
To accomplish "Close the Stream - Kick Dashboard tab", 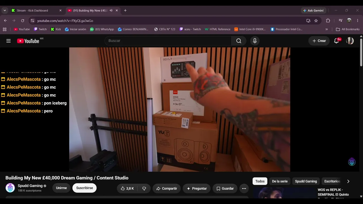I will tap(60, 10).
